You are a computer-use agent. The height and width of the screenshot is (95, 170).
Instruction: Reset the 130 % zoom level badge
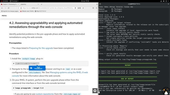tap(79, 8)
